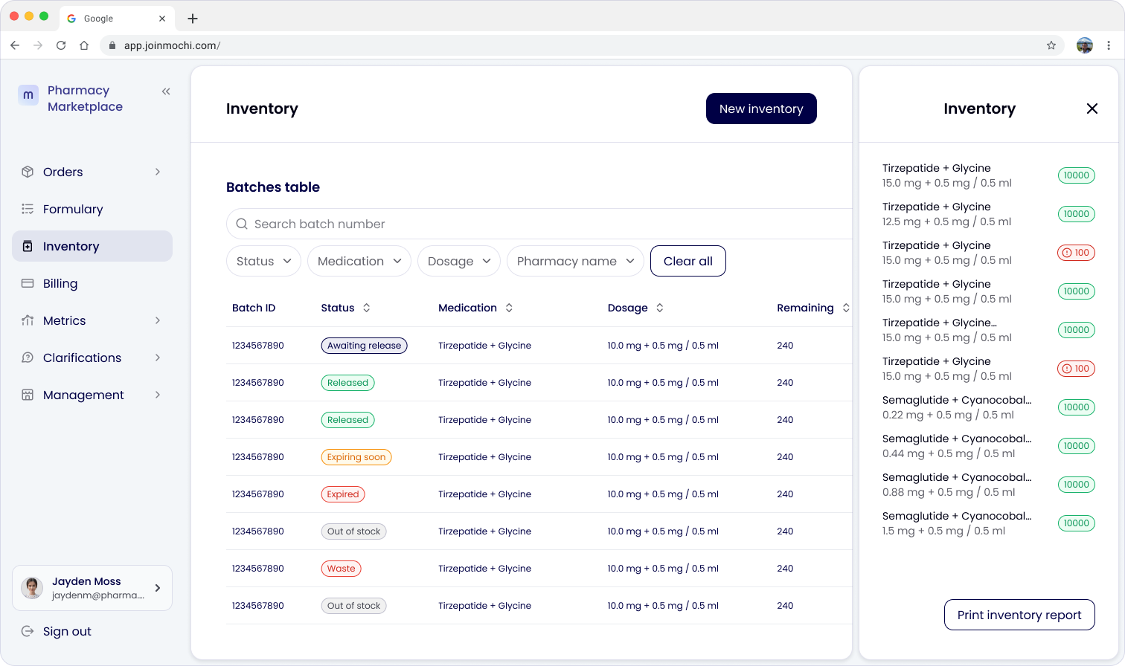This screenshot has width=1125, height=666.
Task: Open the Pharmacy name filter dropdown
Action: pos(575,261)
